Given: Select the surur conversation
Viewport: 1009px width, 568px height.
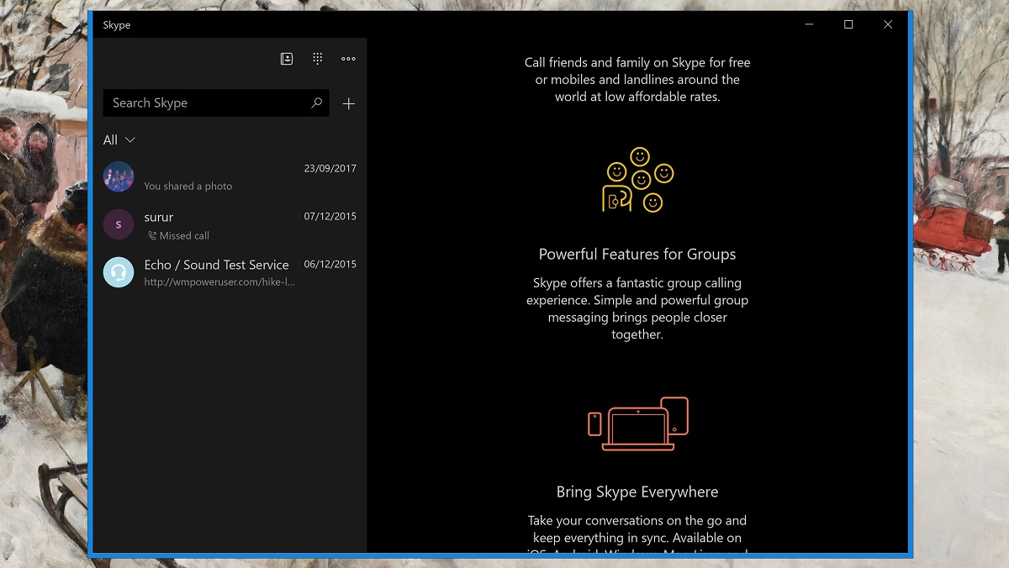Looking at the screenshot, I should (210, 224).
